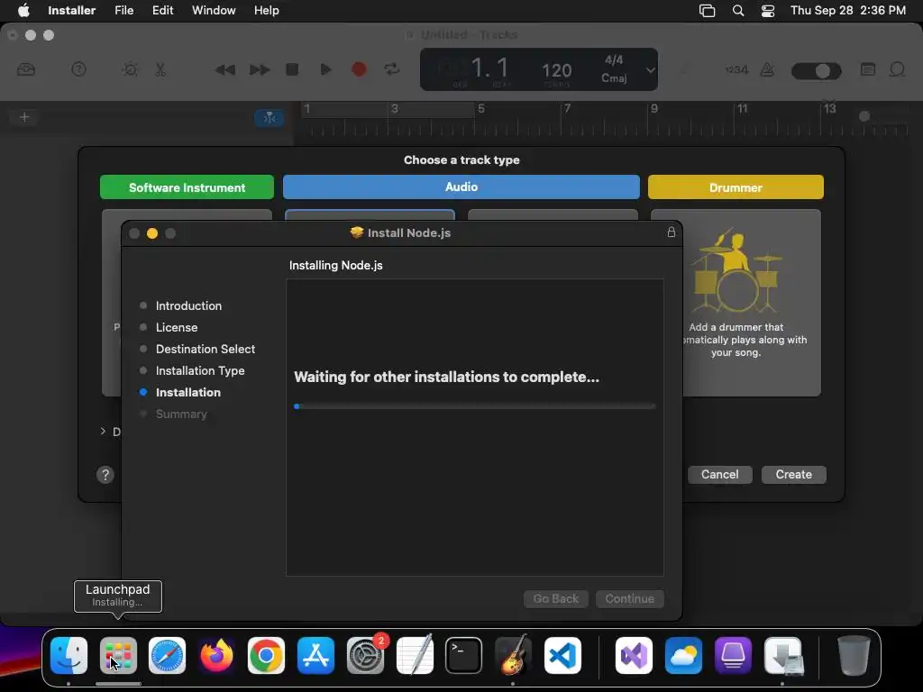This screenshot has height=692, width=923.
Task: Open the Smart Controls dial icon
Action: point(130,69)
